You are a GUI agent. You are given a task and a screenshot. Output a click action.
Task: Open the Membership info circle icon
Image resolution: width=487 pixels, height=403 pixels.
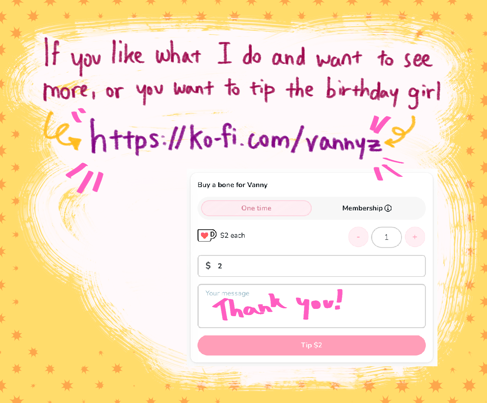(x=388, y=208)
